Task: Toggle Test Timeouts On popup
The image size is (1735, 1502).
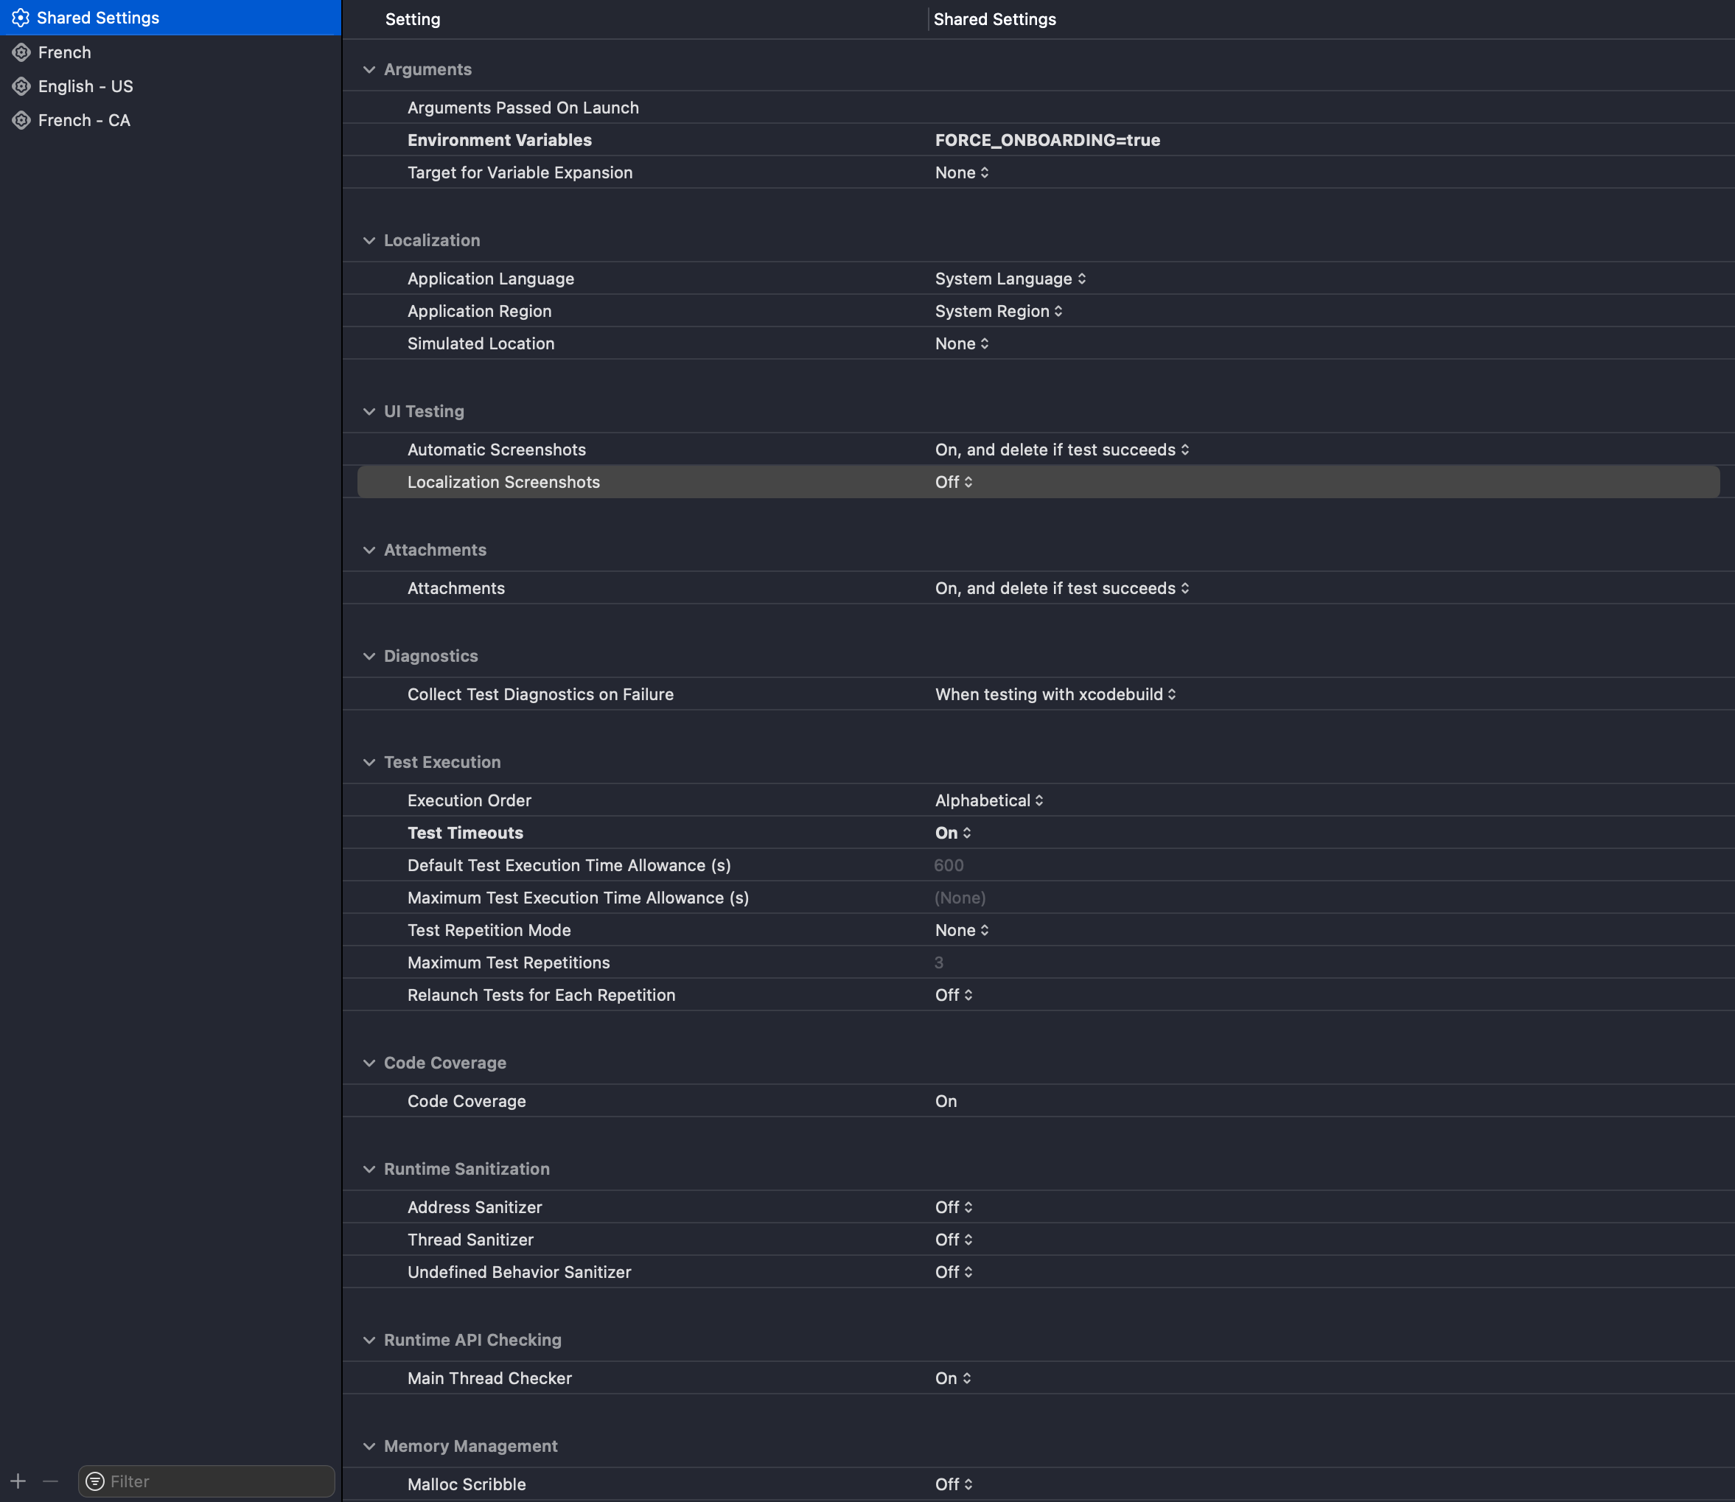Action: click(x=953, y=832)
